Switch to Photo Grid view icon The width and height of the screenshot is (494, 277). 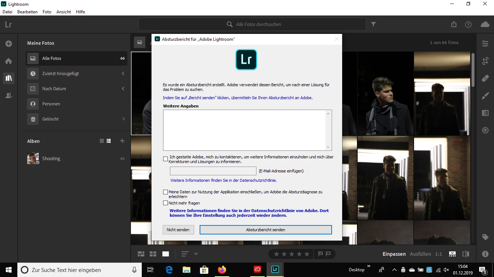141,254
